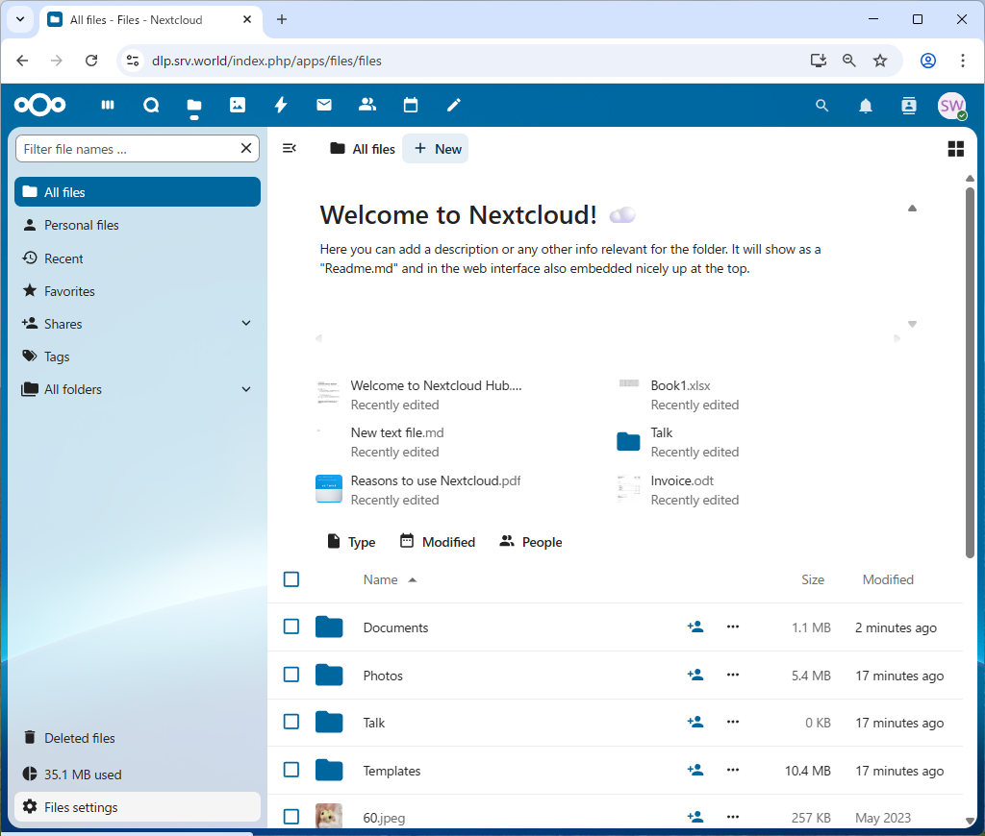Open the Contacts app icon in top bar
This screenshot has height=836, width=985.
[366, 106]
